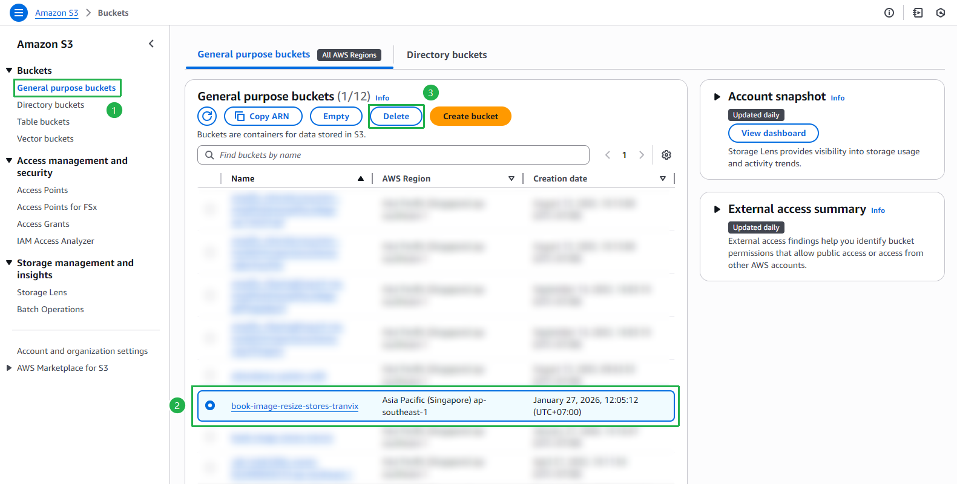Click the Buckets breadcrumb text
Screen dimensions: 957x484
(113, 13)
